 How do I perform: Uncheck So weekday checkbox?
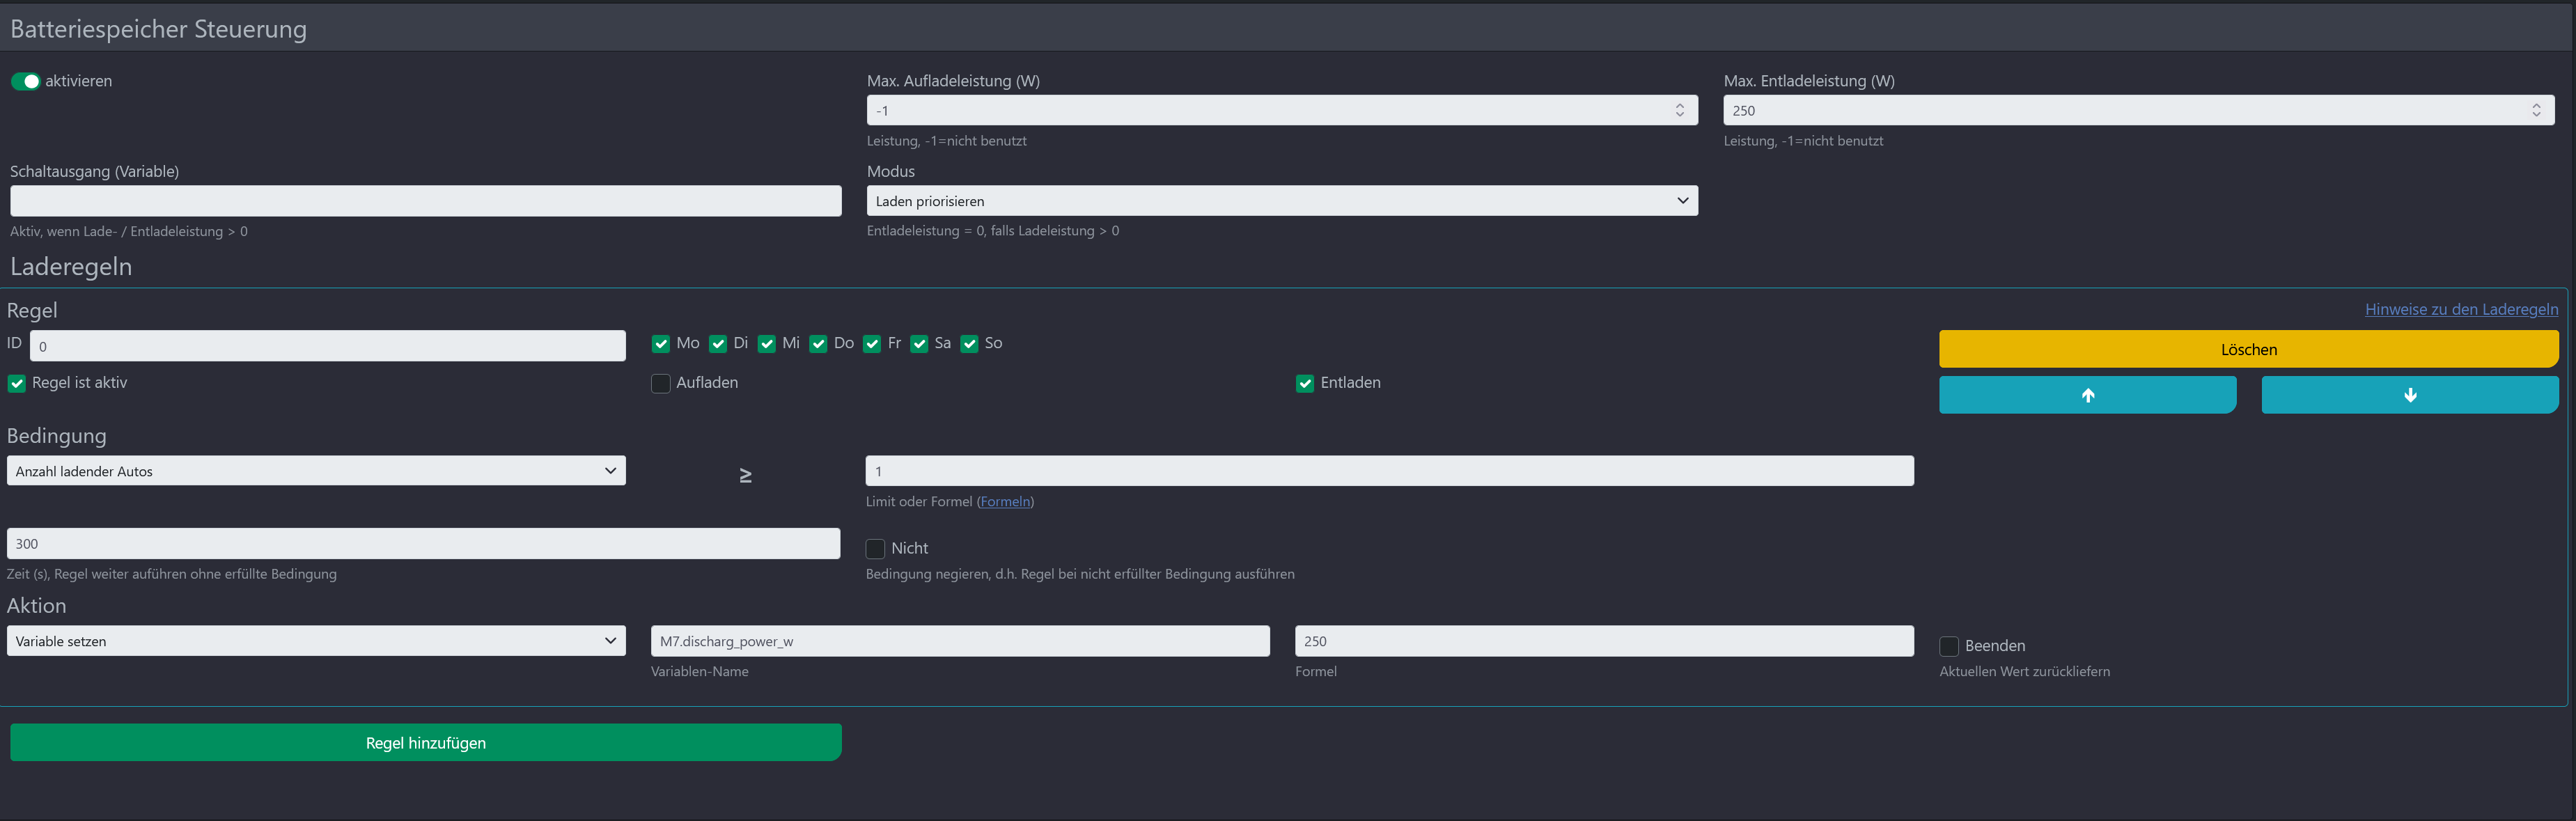tap(969, 344)
